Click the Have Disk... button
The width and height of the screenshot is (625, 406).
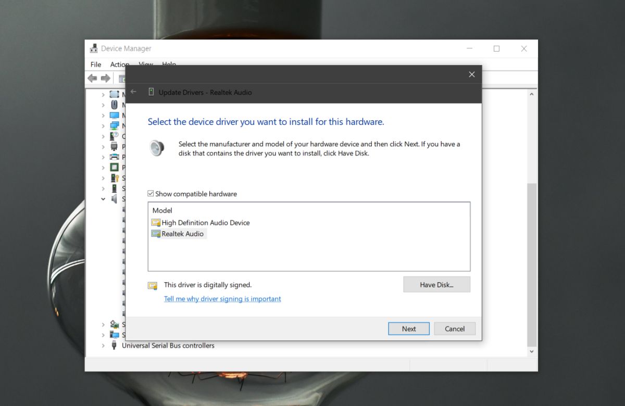[436, 285]
